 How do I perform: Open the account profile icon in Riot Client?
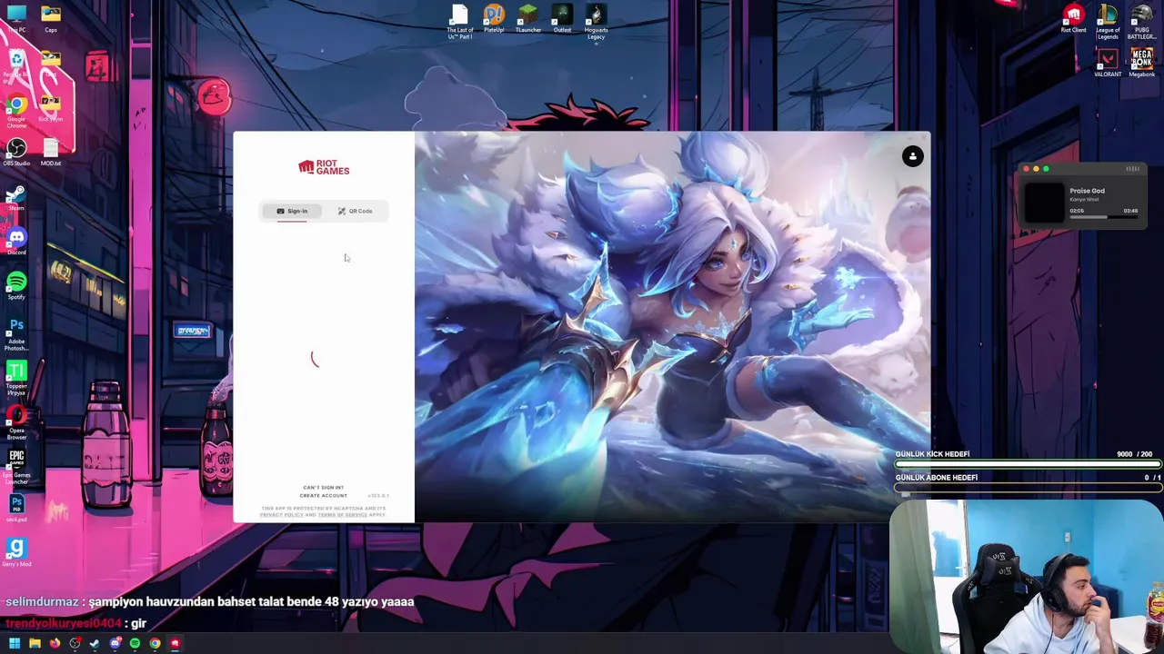912,156
